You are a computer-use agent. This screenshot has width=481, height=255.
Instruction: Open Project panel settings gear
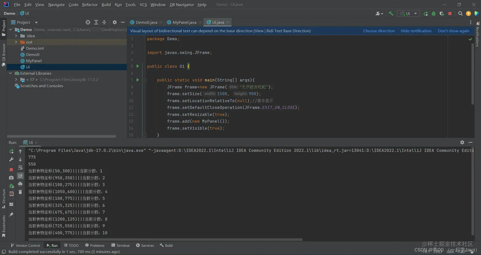(x=115, y=22)
